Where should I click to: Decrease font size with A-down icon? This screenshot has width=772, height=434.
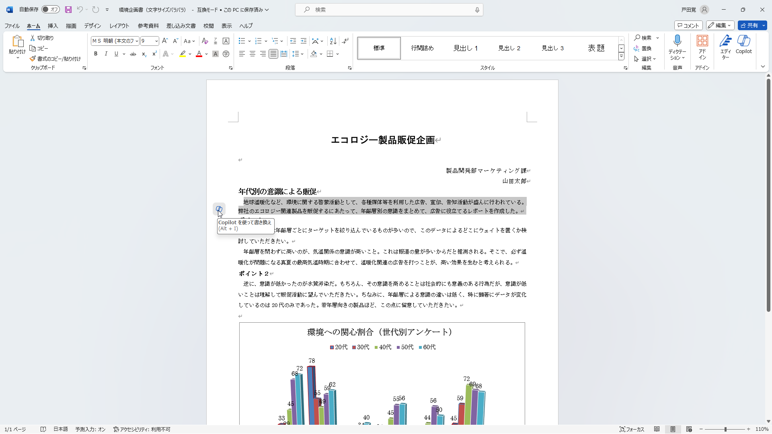tap(175, 41)
